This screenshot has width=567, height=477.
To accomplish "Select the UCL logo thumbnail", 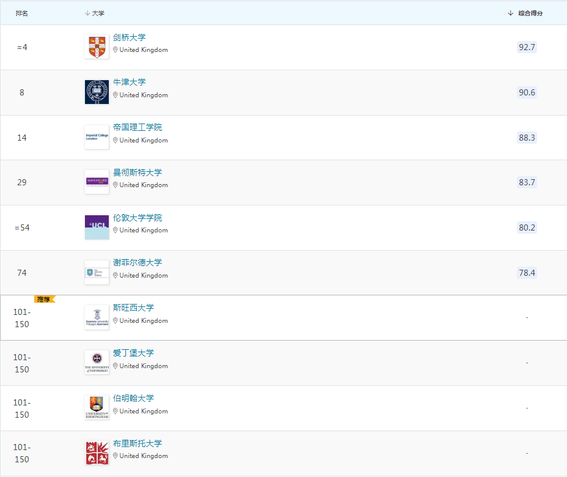I will (97, 227).
